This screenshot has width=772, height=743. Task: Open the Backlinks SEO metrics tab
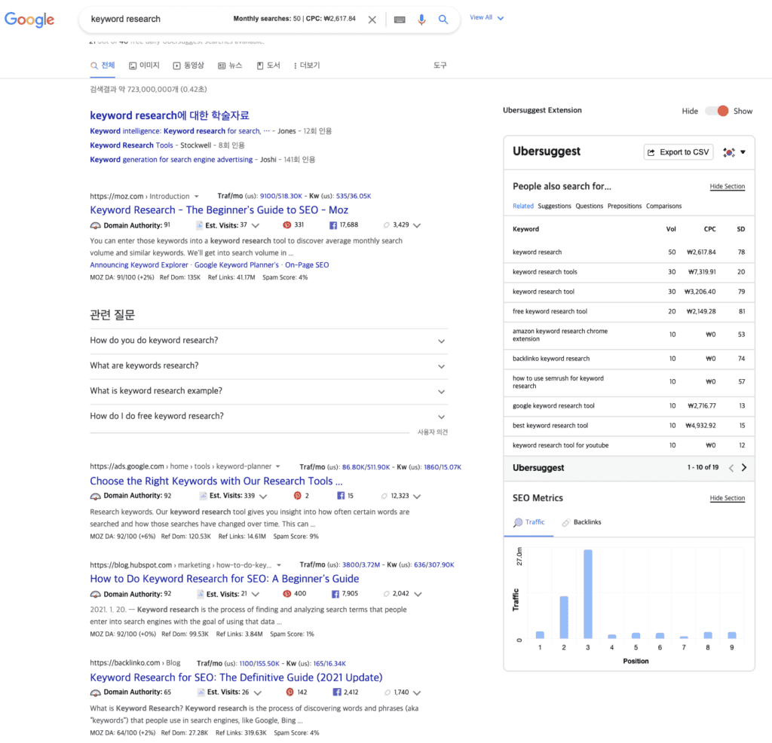581,522
